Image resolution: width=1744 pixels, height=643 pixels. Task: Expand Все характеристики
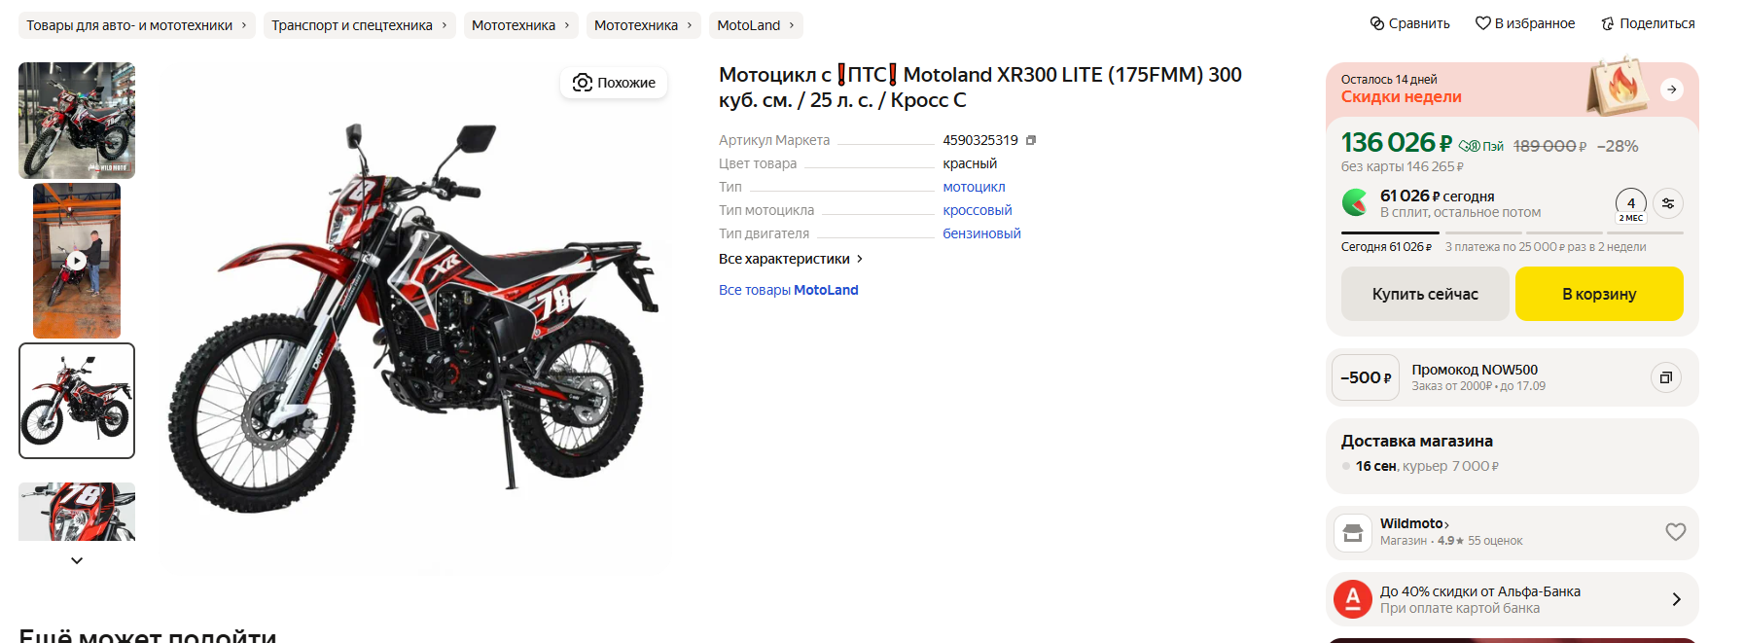point(791,259)
